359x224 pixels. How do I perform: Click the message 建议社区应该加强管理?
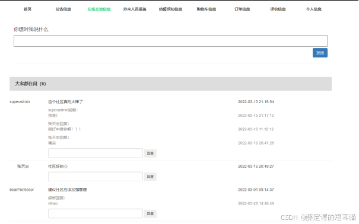[67, 190]
